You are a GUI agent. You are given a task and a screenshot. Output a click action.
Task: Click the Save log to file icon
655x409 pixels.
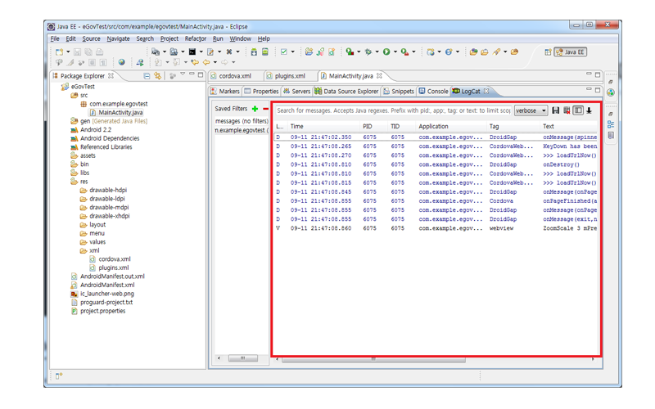[556, 110]
